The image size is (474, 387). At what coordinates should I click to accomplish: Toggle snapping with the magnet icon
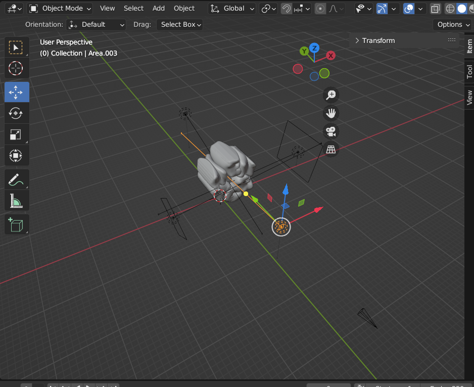coord(286,9)
